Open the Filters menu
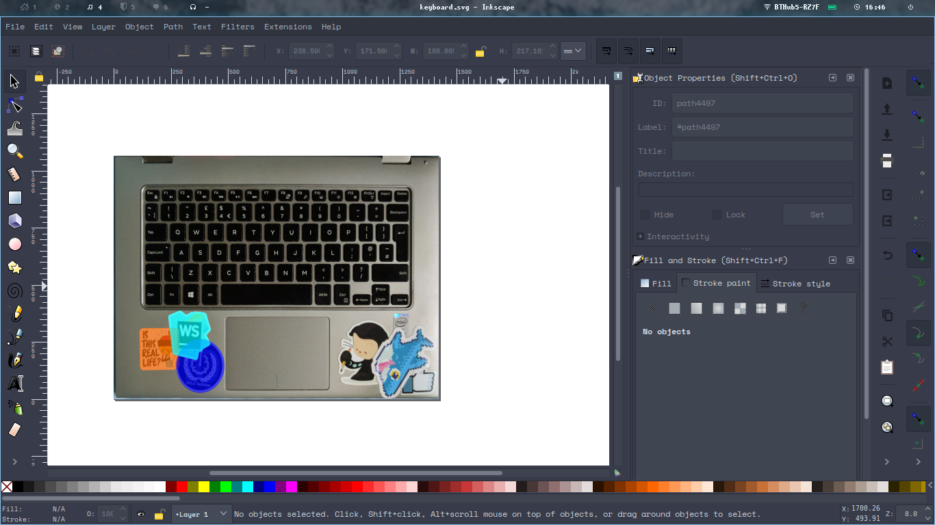 coord(238,27)
